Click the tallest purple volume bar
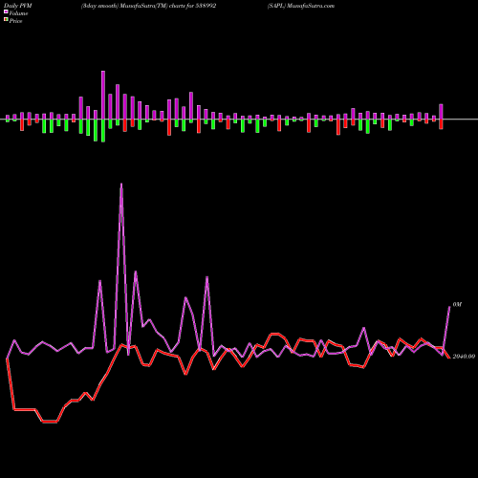The image size is (478, 478). pyautogui.click(x=103, y=95)
